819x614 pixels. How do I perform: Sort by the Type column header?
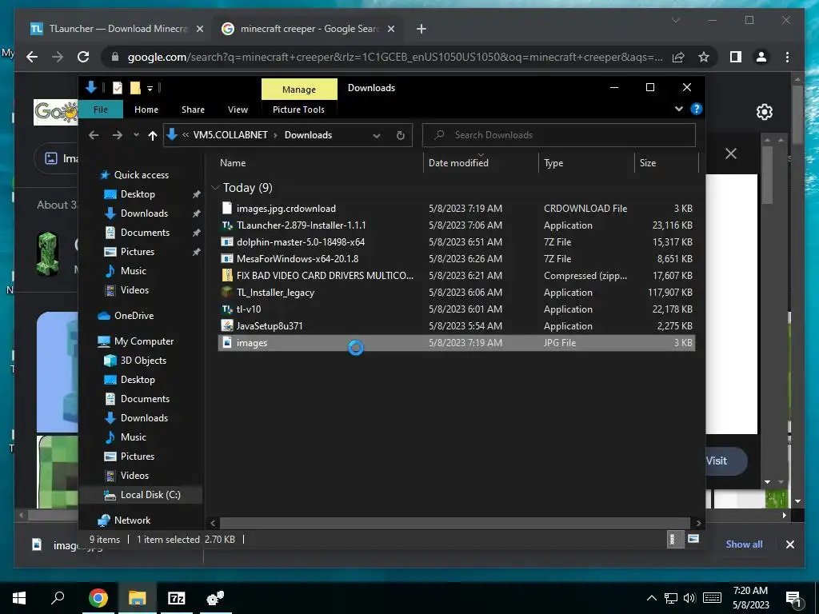coord(553,163)
